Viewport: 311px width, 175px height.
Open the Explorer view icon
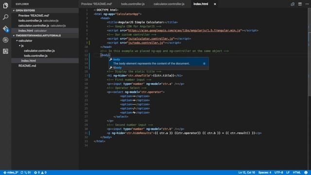[5, 5]
